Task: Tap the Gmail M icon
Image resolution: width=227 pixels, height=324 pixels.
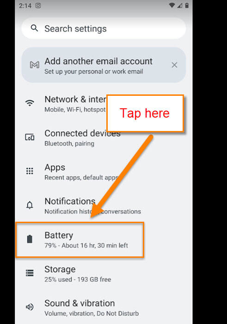Action: 35,65
